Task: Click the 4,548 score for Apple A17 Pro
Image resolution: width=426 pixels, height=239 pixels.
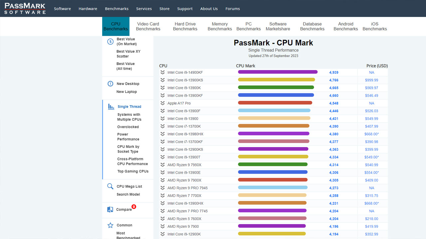Action: [334, 103]
